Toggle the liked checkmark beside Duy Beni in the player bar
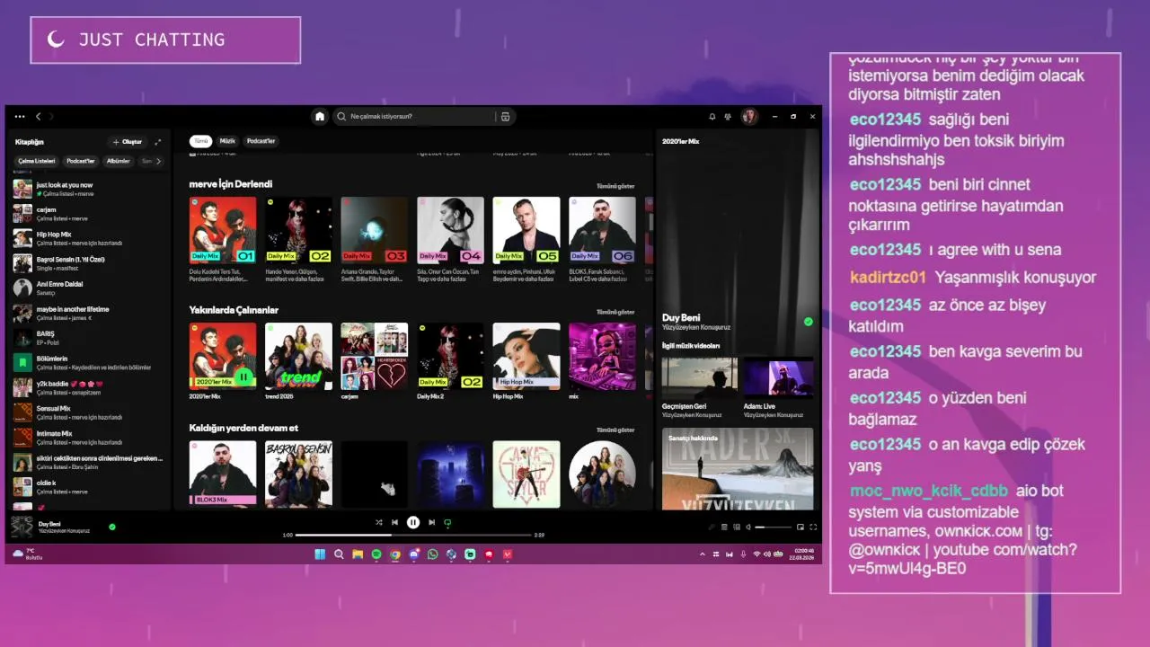 (x=112, y=527)
